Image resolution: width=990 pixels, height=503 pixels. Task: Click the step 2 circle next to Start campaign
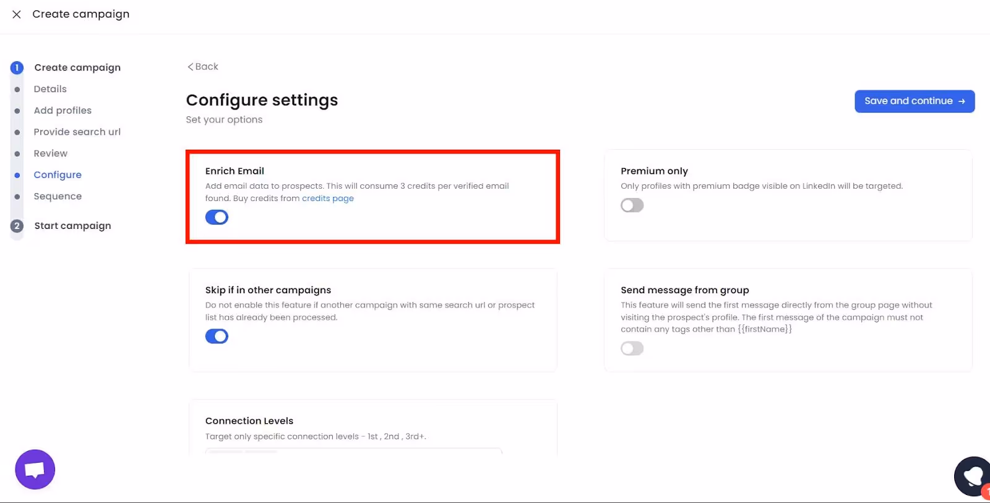[x=17, y=226]
